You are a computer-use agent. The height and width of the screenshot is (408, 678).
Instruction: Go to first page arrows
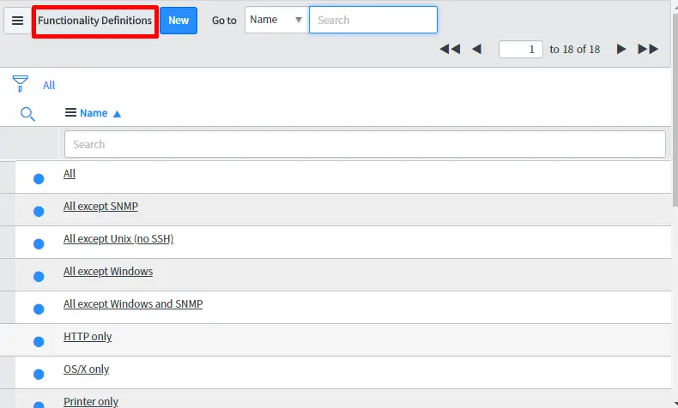pos(450,49)
